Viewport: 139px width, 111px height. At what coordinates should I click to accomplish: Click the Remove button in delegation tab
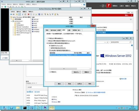(87, 72)
